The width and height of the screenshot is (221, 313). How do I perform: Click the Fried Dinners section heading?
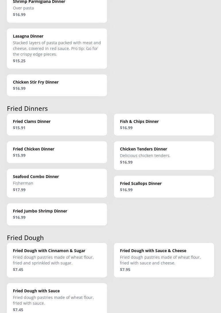point(27,108)
